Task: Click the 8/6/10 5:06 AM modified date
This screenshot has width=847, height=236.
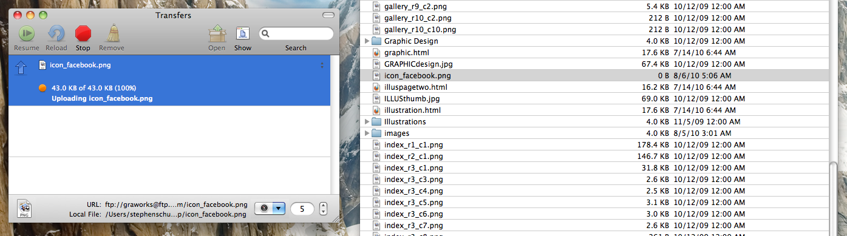Action: click(703, 76)
